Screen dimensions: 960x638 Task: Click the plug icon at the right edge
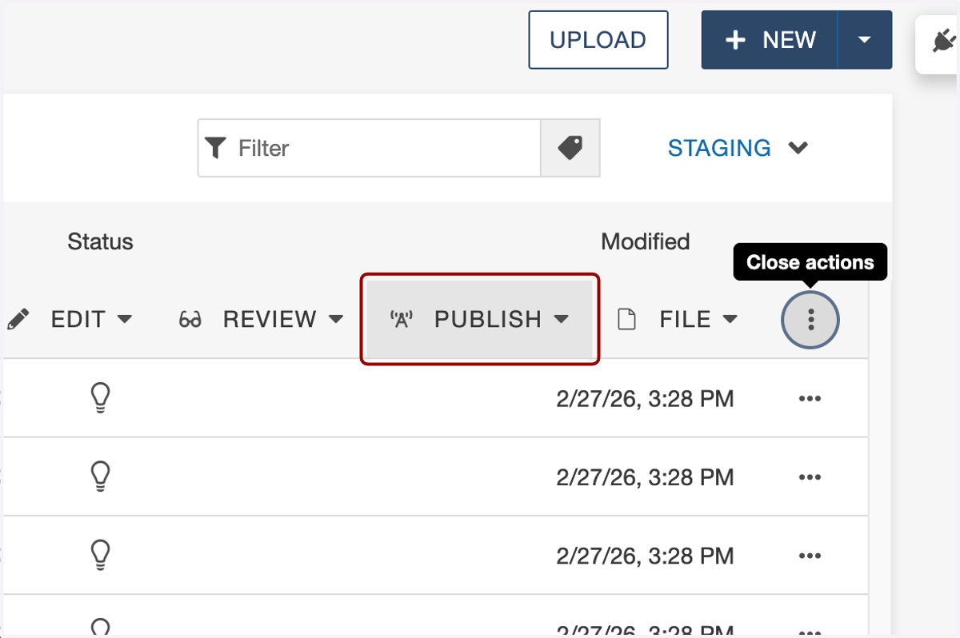[945, 42]
